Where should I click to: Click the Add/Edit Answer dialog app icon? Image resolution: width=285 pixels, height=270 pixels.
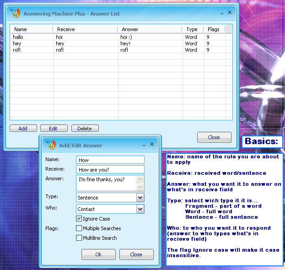(x=51, y=145)
